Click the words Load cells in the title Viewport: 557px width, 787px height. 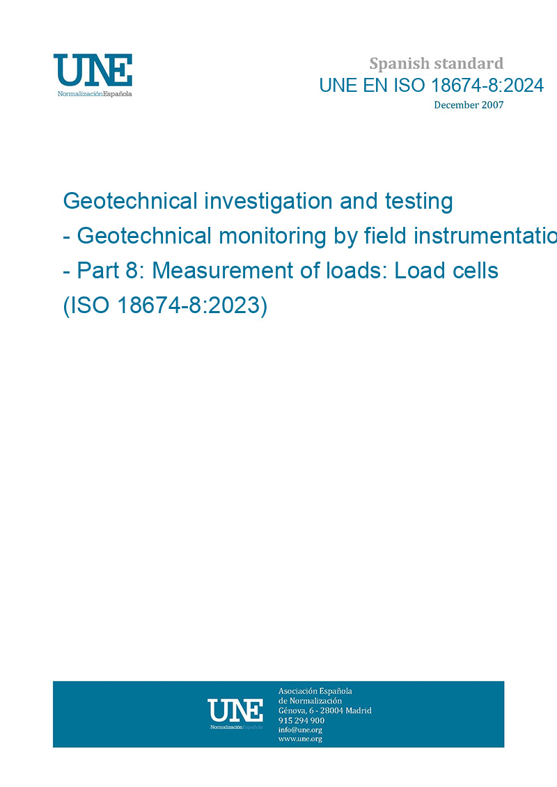tap(446, 271)
